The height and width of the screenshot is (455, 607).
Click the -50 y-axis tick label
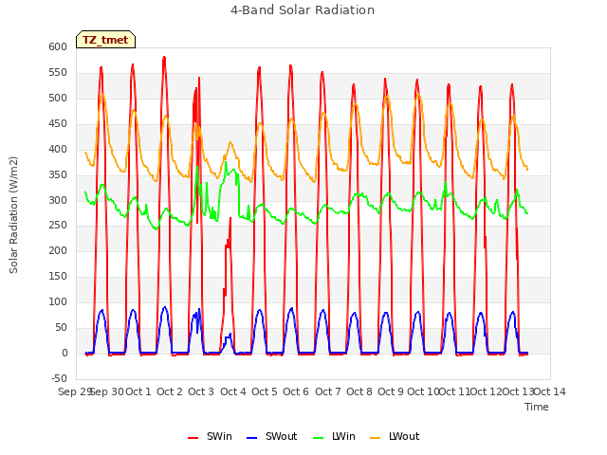tap(59, 378)
